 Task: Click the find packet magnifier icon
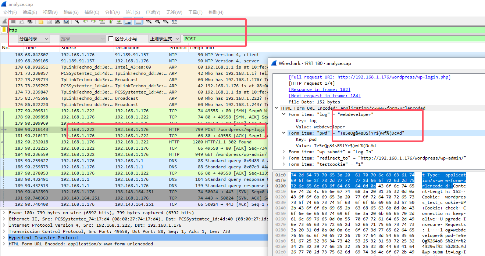pyautogui.click(x=77, y=21)
